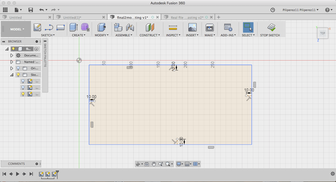Switch to the Untitled(1)* tab
This screenshot has height=182, width=336.
point(72,17)
